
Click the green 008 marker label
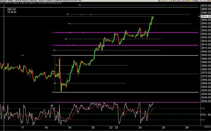coord(23,55)
